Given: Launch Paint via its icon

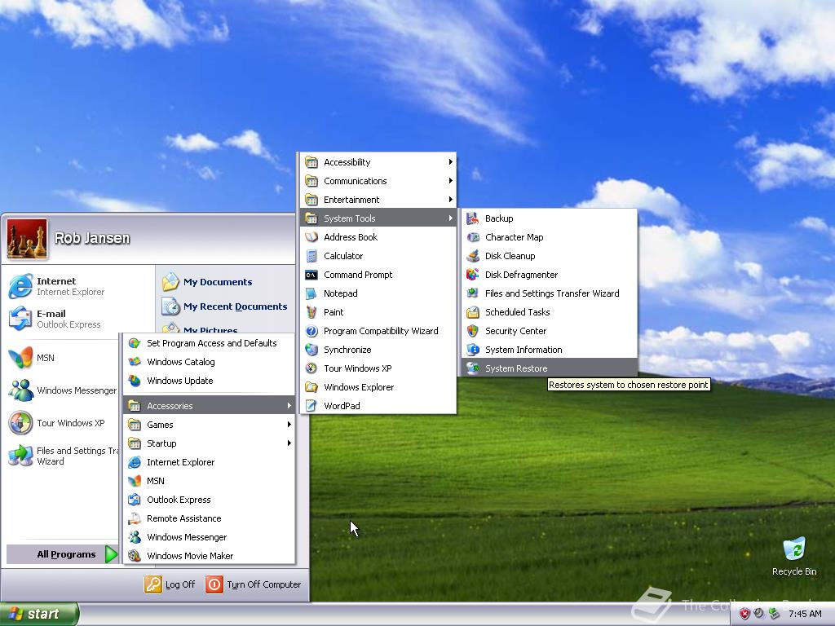Looking at the screenshot, I should click(x=311, y=312).
